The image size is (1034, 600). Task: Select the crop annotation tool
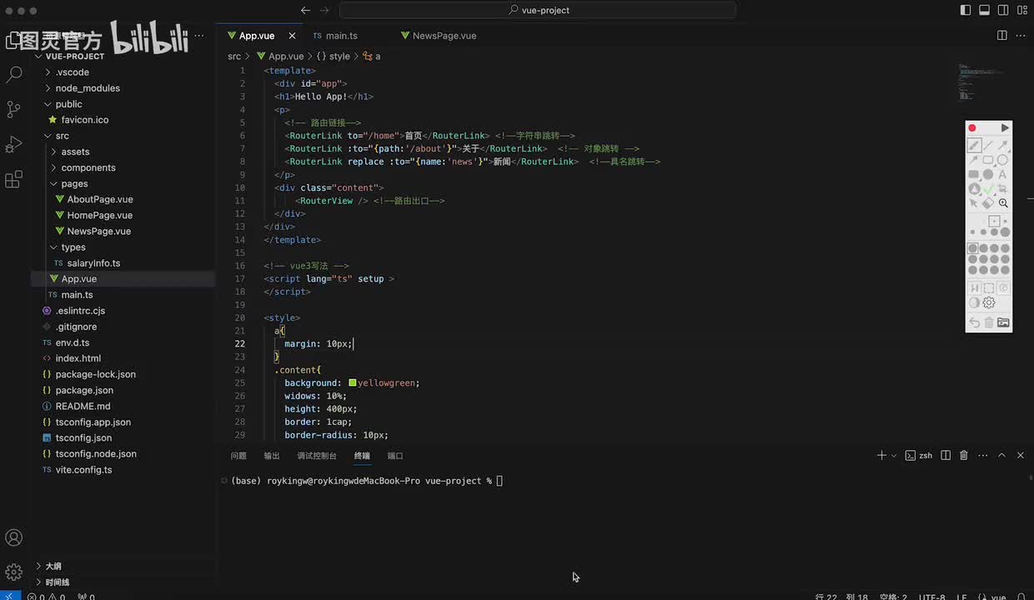(1003, 189)
